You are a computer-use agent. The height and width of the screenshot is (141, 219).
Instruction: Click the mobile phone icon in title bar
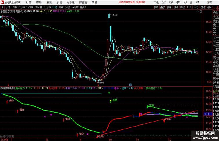tap(191, 2)
